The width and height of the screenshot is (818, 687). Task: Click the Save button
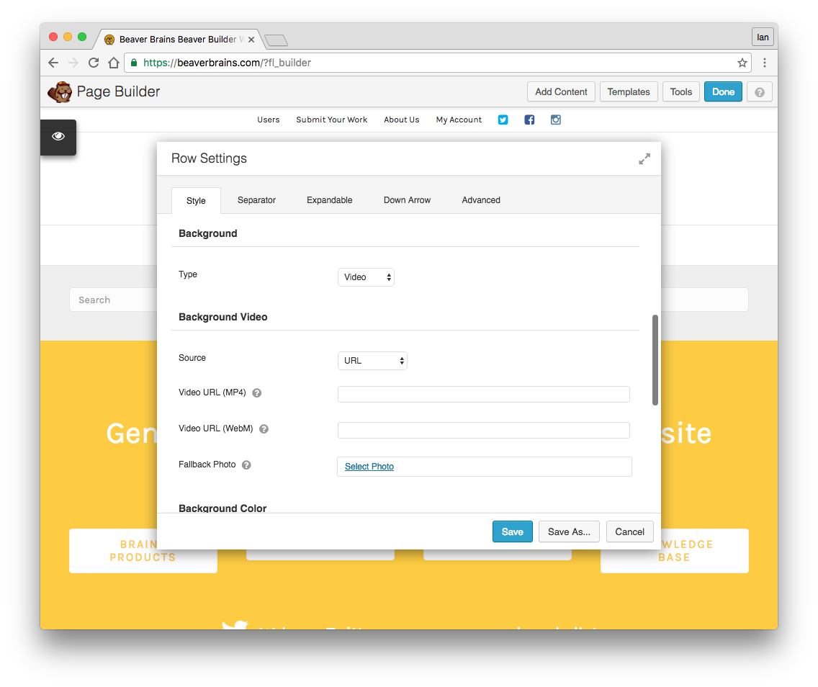coord(512,531)
